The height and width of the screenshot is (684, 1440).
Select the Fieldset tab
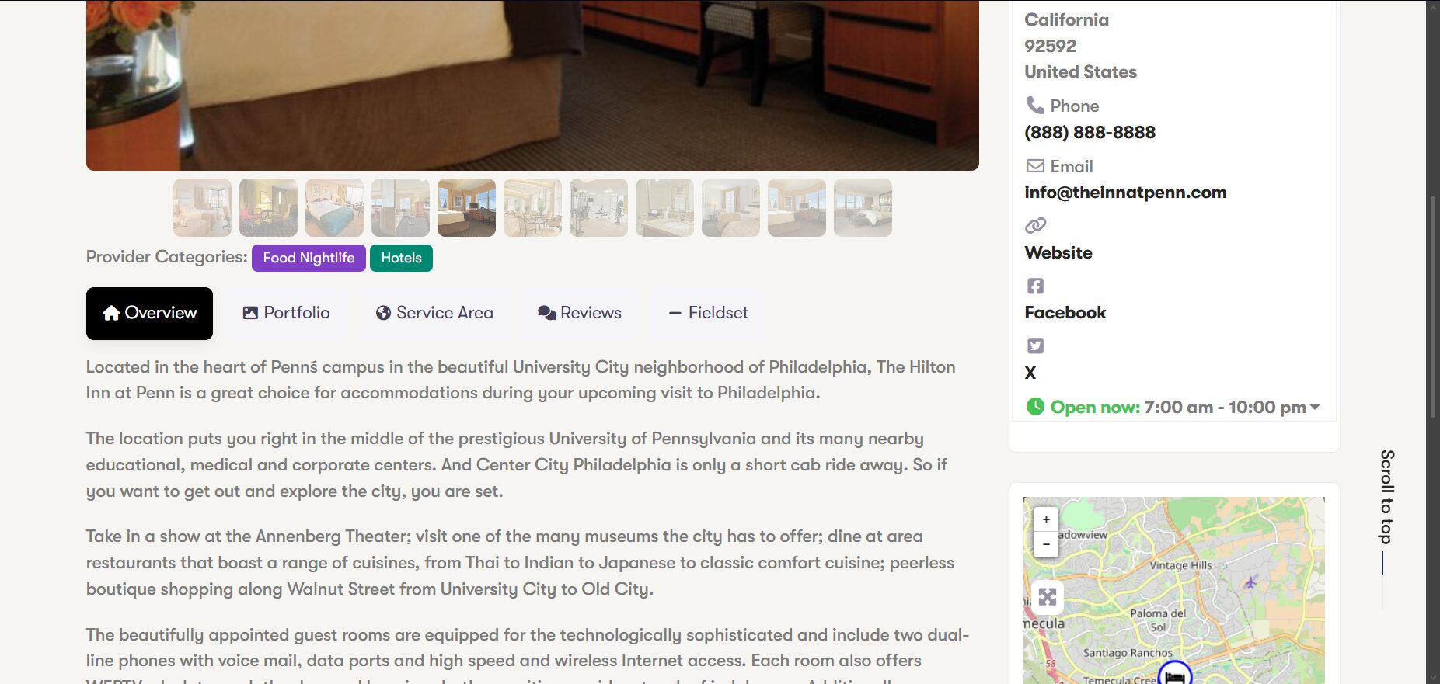[x=708, y=313]
